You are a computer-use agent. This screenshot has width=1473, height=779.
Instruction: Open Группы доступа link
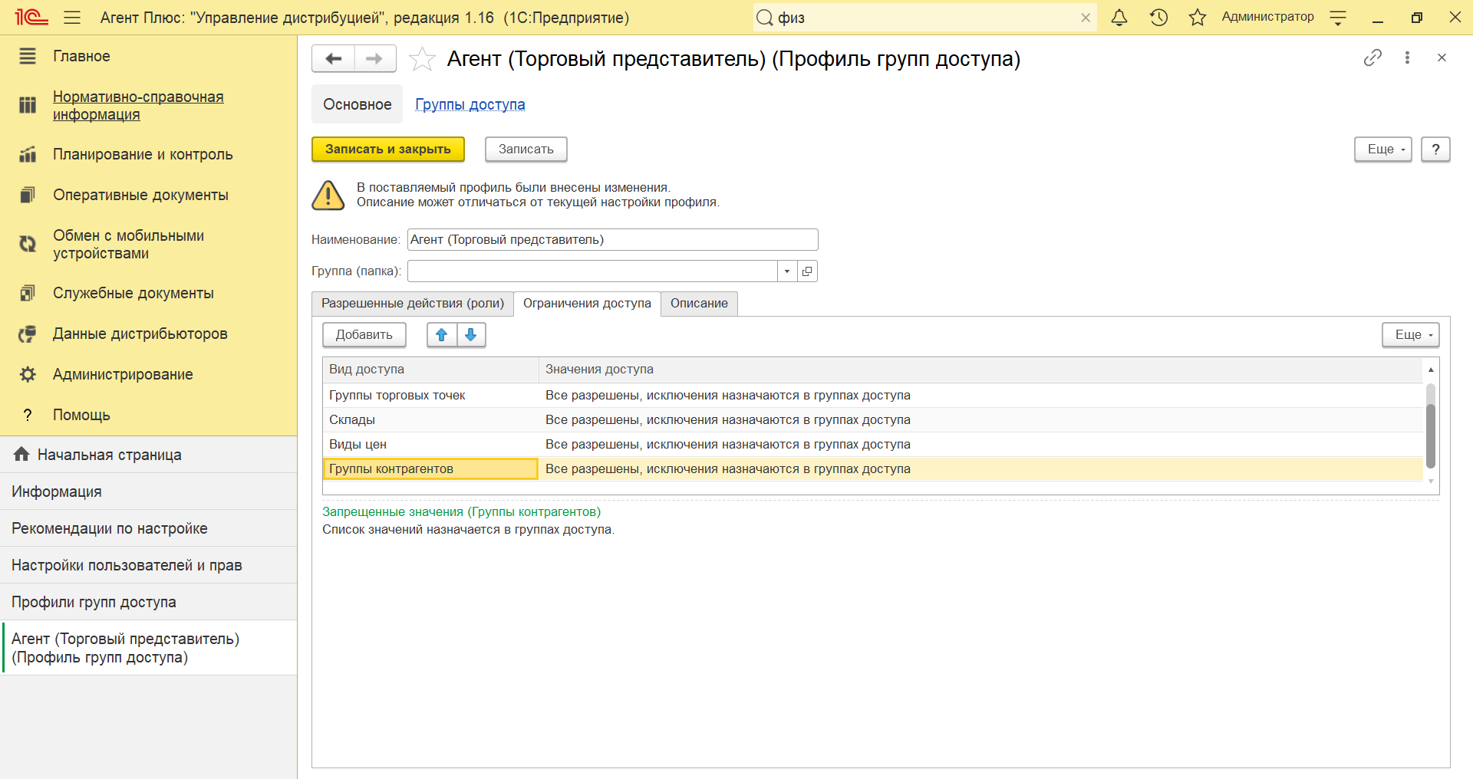click(470, 104)
